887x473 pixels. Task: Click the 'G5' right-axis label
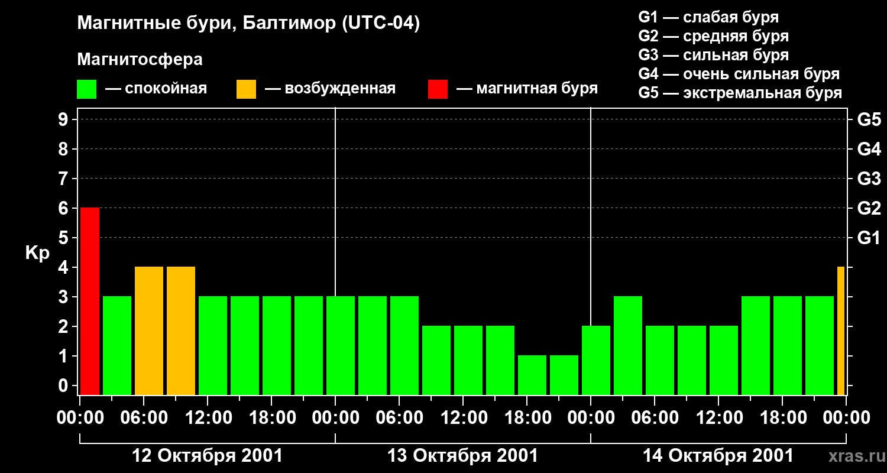869,120
